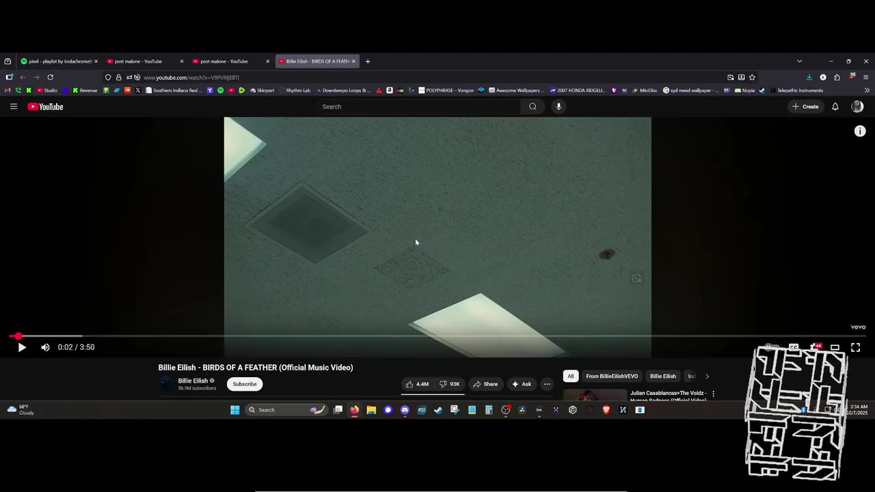Open YouTube account avatar menu
The height and width of the screenshot is (492, 875).
point(857,107)
